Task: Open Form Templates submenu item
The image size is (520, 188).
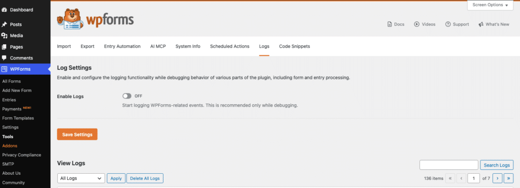Action: (x=18, y=118)
